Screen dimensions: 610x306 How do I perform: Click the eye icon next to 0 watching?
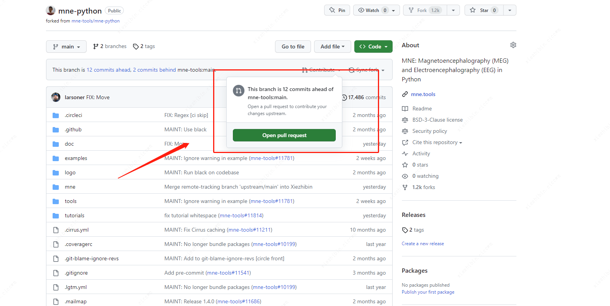tap(405, 176)
